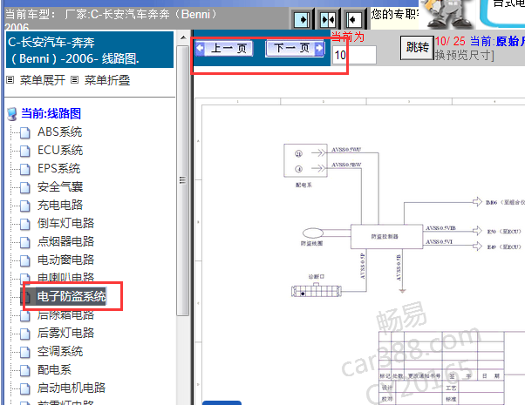
Task: Click the 配电系 box in the diagram
Action: coord(305,160)
